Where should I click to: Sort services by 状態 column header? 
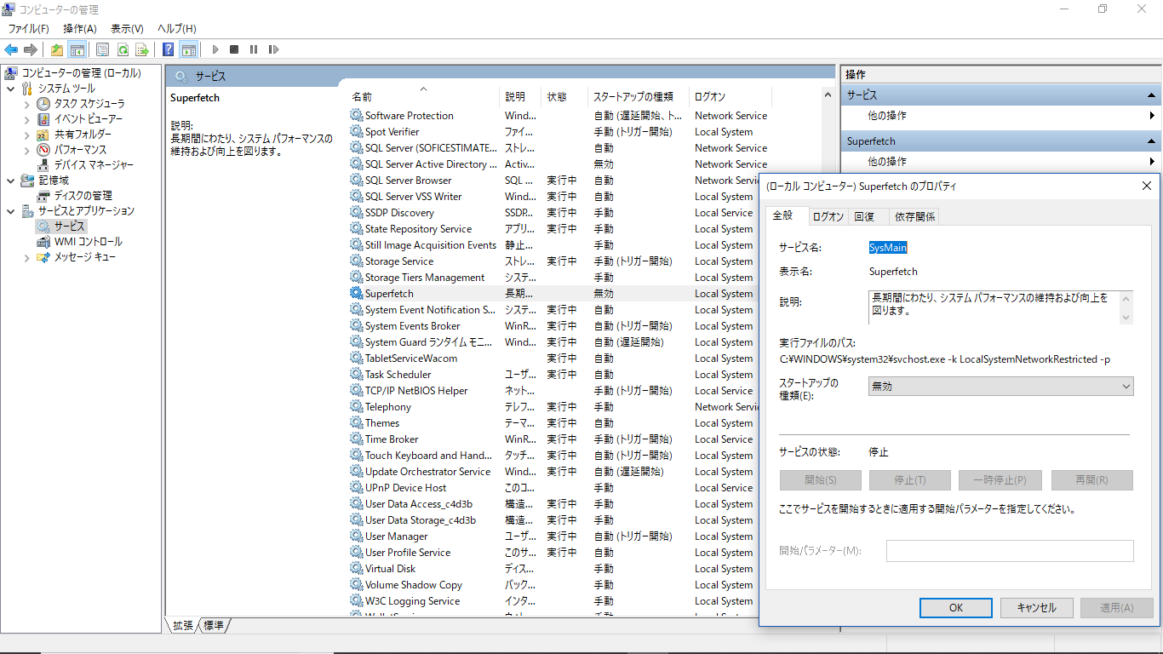point(564,96)
